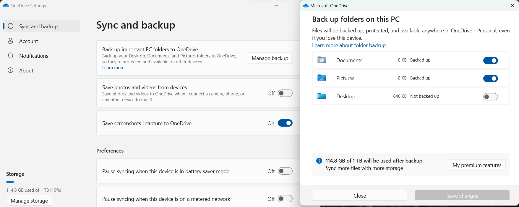519x207 pixels.
Task: Click the About info icon
Action: (11, 70)
